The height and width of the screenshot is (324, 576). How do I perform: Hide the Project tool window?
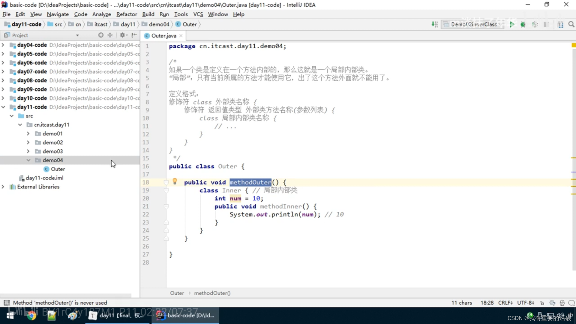134,35
